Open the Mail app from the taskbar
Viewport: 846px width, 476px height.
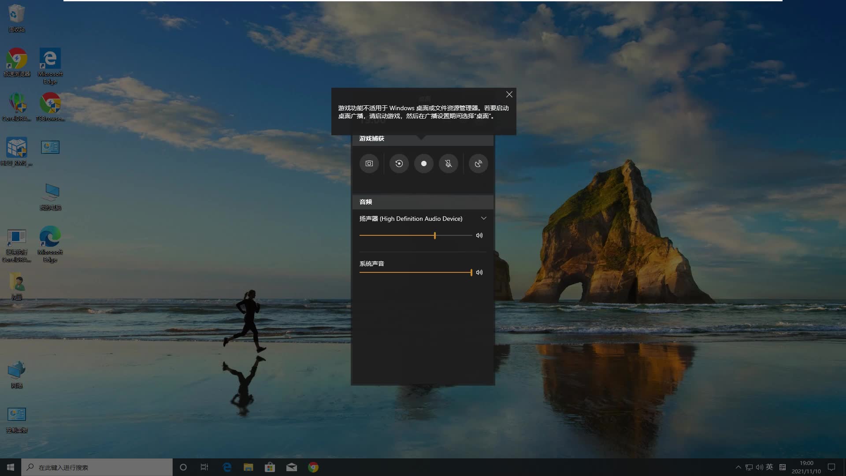click(292, 467)
